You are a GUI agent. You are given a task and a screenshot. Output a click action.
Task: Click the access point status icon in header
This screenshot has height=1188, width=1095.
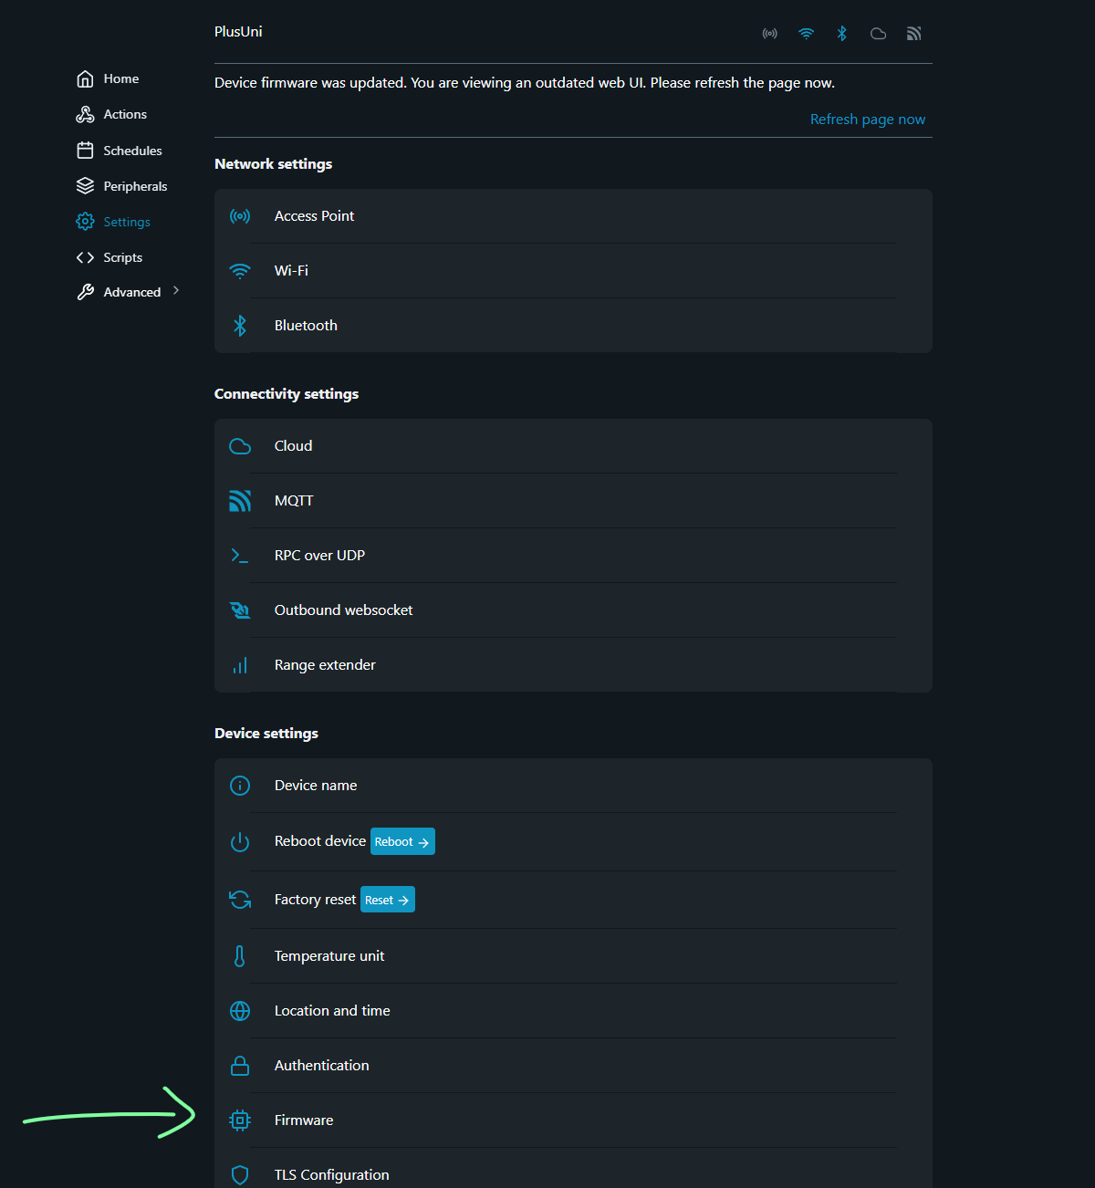[x=770, y=34]
